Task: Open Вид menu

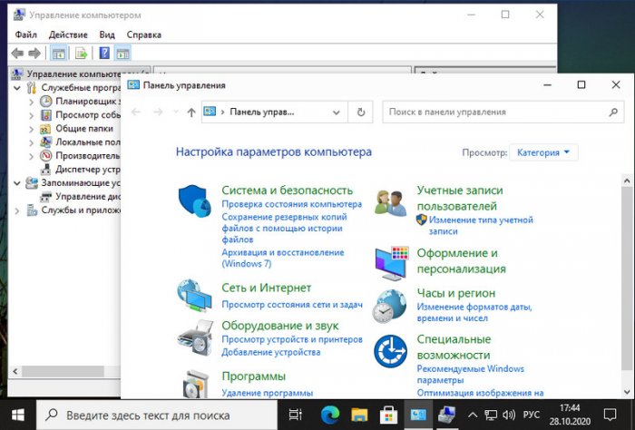Action: click(107, 34)
